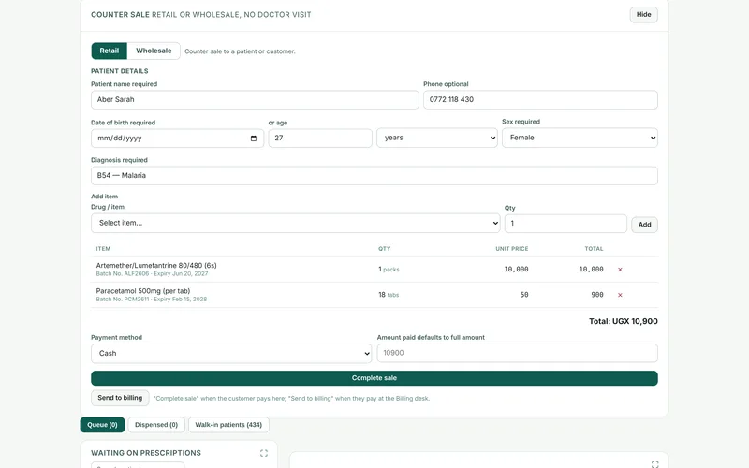Add the selected item to the sale
The image size is (749, 468).
tap(644, 225)
